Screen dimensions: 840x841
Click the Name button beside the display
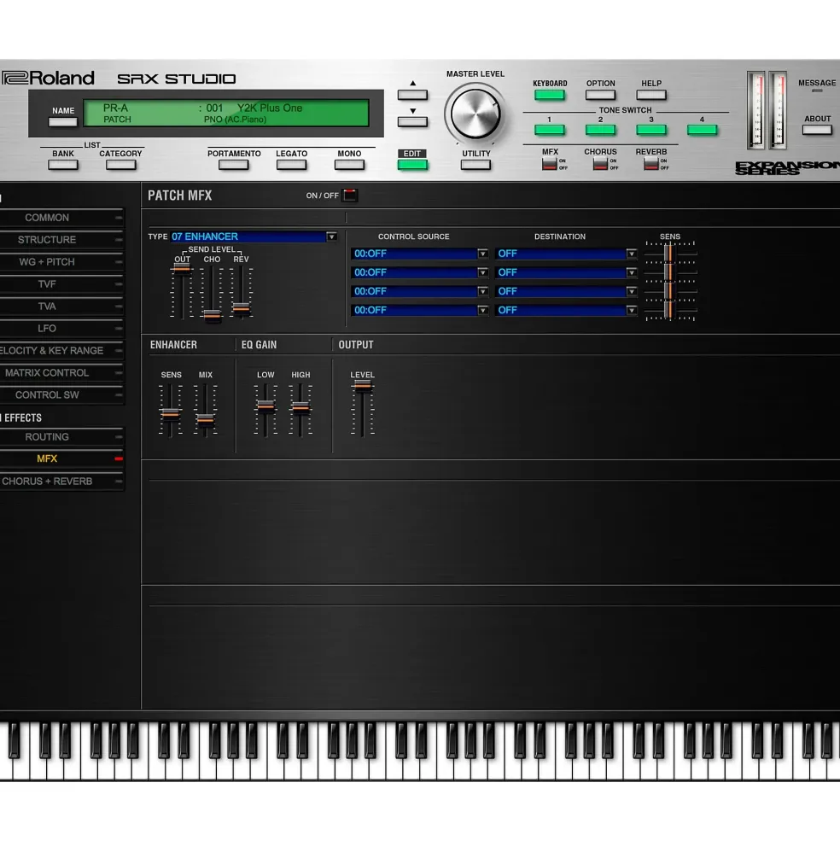tap(63, 122)
